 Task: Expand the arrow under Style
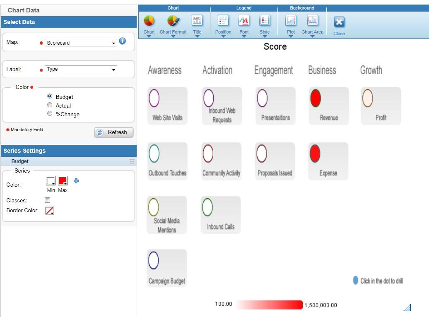[265, 36]
